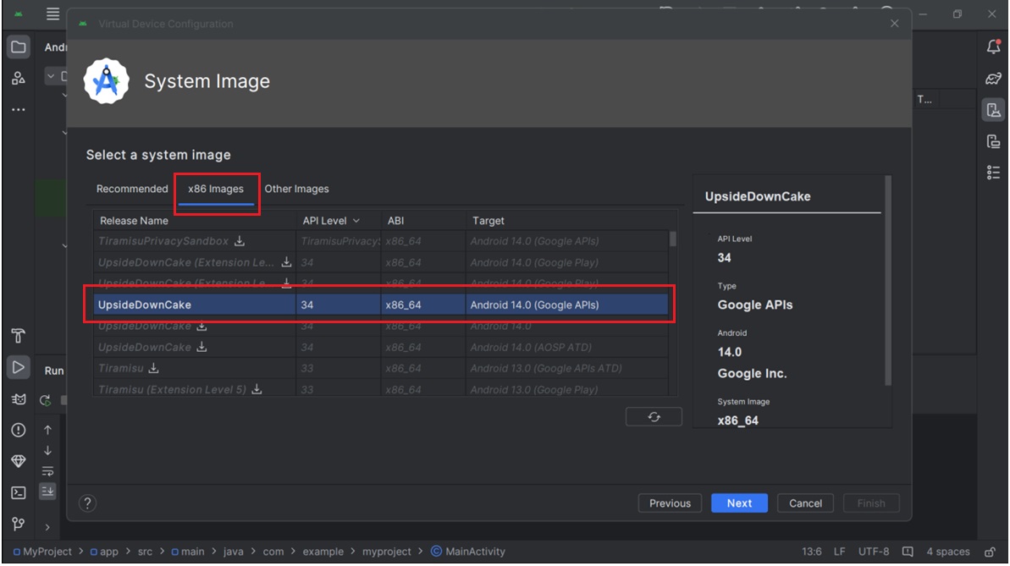The width and height of the screenshot is (1010, 566).
Task: Download TiramisuPrivacySandbox system image
Action: (x=240, y=241)
